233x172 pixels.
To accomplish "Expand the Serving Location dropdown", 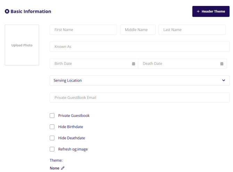I will point(139,80).
